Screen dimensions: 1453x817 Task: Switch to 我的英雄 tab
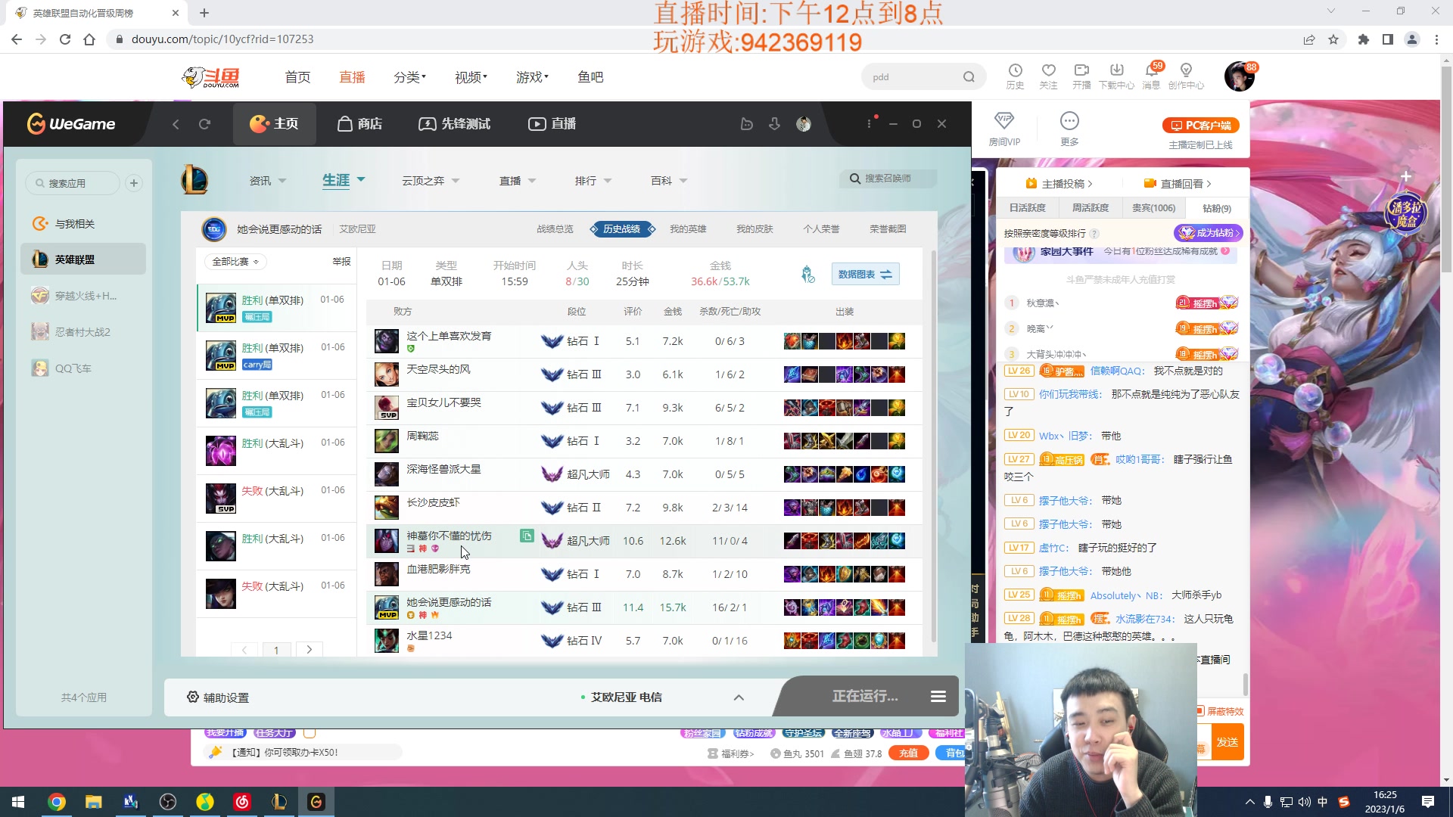(687, 229)
